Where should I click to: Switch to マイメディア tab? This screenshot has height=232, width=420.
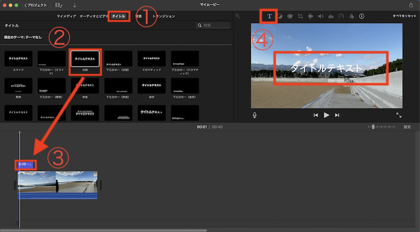click(66, 16)
